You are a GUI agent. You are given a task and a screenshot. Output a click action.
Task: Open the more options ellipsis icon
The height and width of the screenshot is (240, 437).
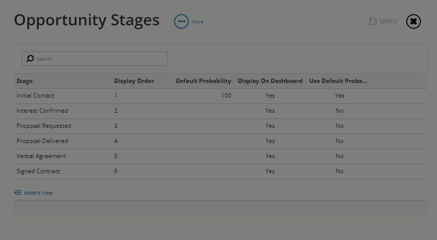click(181, 21)
